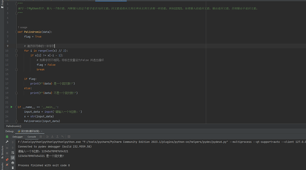
Task: Click the Step Out debug icon
Action: 57,137
